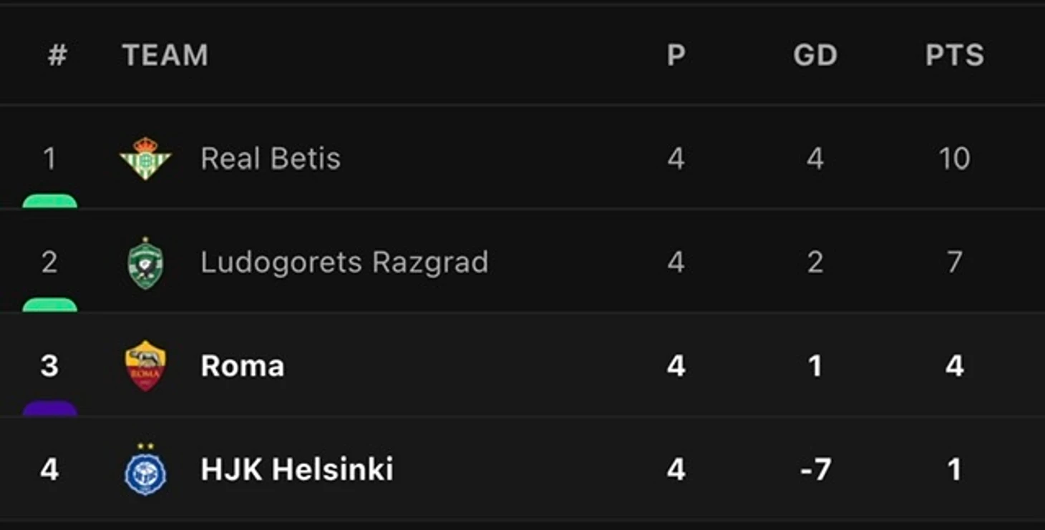The width and height of the screenshot is (1045, 530).
Task: Select the Roma team name
Action: coord(243,366)
